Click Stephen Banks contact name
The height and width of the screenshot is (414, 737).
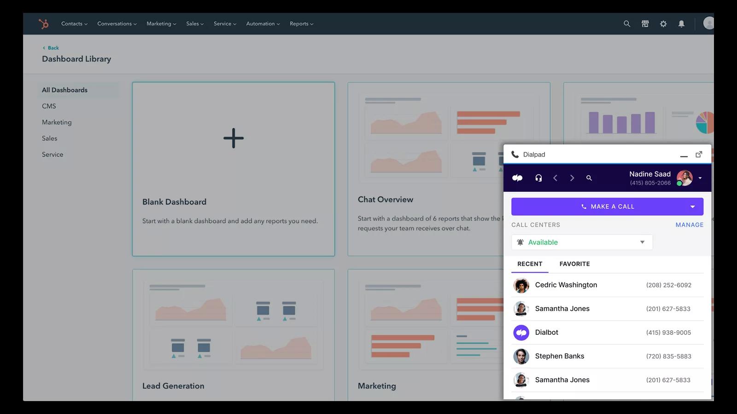coord(560,356)
